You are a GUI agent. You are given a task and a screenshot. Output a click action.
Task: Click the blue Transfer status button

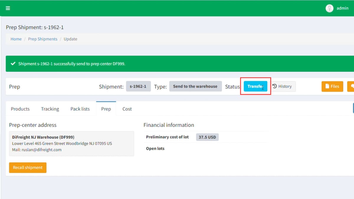coord(255,86)
